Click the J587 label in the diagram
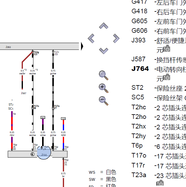 (24, 93)
